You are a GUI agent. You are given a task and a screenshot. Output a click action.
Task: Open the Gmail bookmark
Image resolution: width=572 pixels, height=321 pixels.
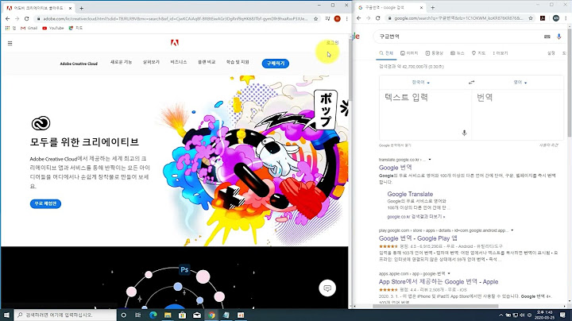click(29, 28)
